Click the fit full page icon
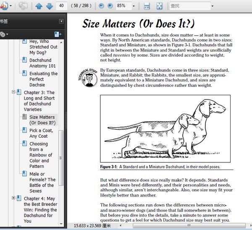Viewport: 252px width, 230px height. point(160,6)
